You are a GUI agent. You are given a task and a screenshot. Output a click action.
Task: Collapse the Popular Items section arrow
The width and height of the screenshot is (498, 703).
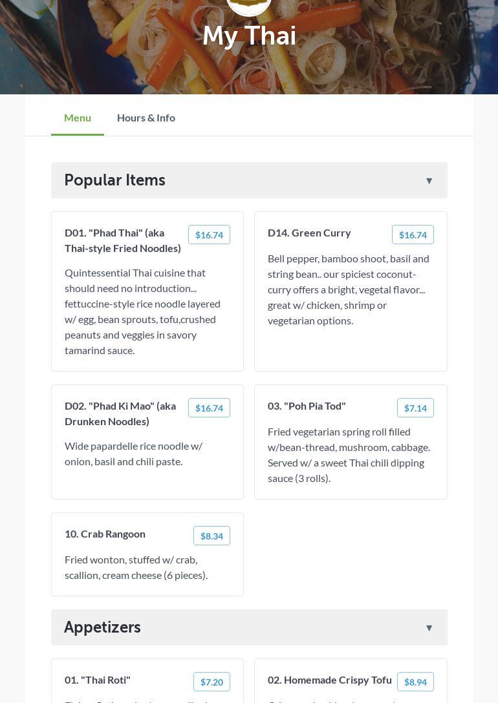[x=429, y=181]
